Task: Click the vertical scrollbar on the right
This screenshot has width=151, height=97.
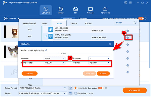Action: pyautogui.click(x=150, y=45)
